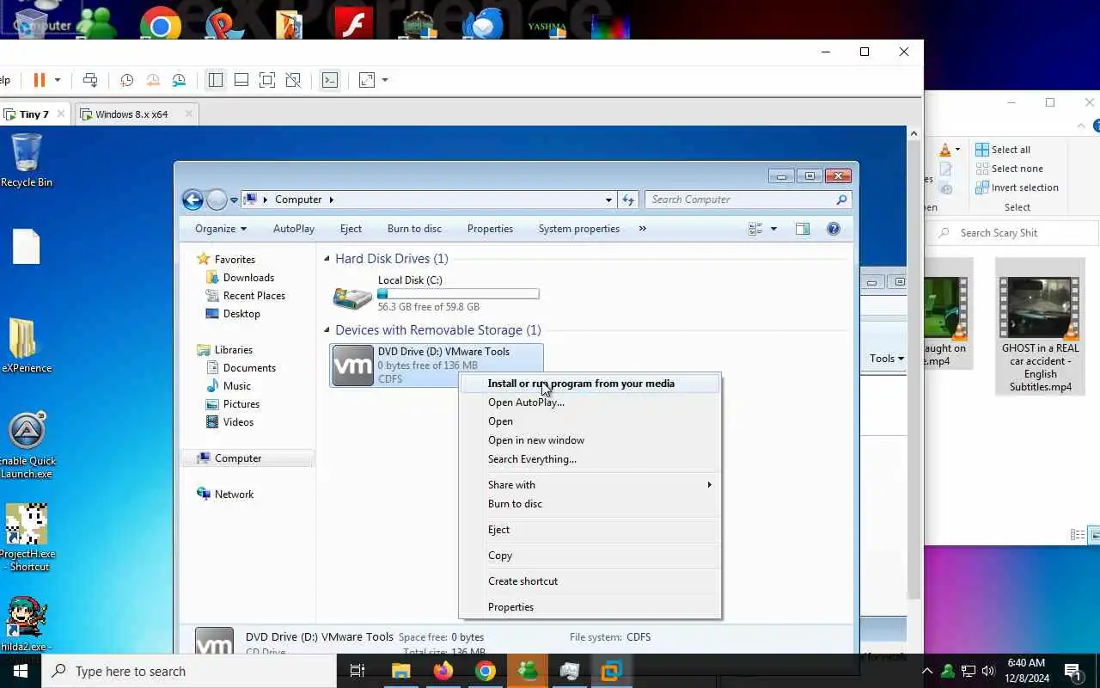Revert to snapshot icon in VMware toolbar

point(153,80)
